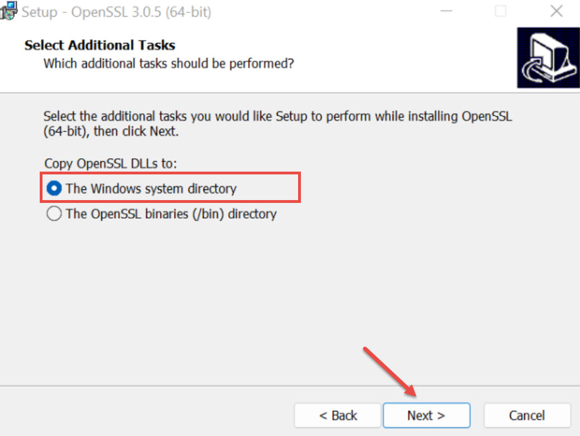Click the 'Select Additional Tasks' heading
Image resolution: width=580 pixels, height=436 pixels.
click(100, 45)
